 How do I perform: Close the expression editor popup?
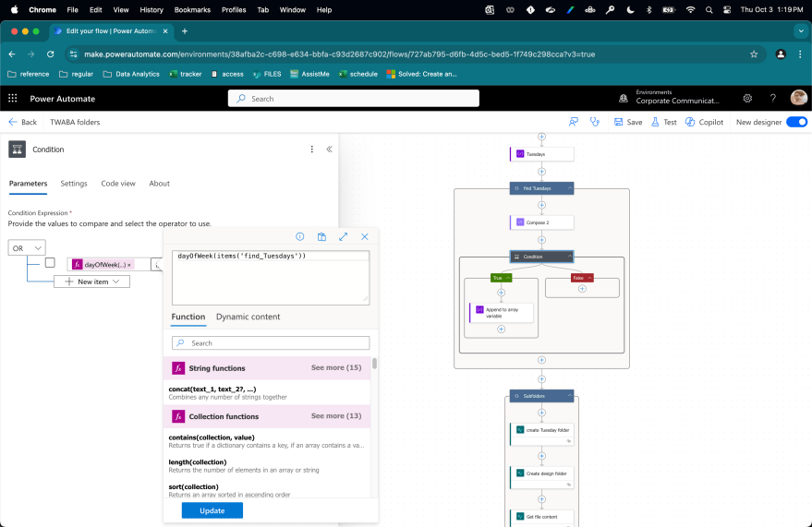[365, 236]
